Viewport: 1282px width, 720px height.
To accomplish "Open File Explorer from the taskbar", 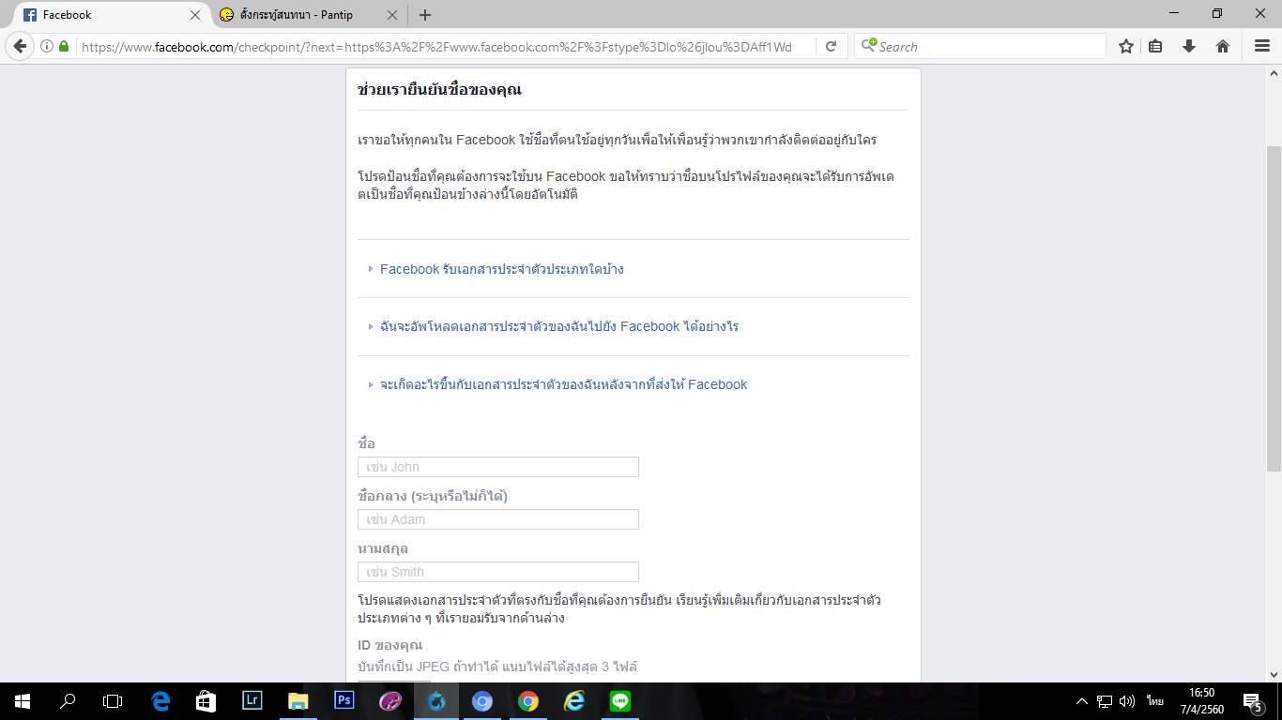I will (298, 701).
